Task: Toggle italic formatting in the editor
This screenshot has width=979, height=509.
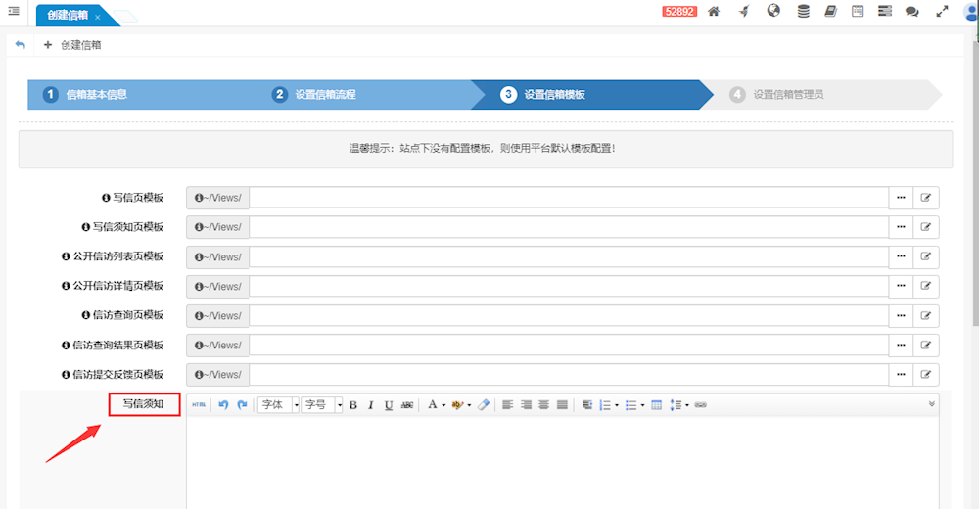Action: click(x=371, y=405)
